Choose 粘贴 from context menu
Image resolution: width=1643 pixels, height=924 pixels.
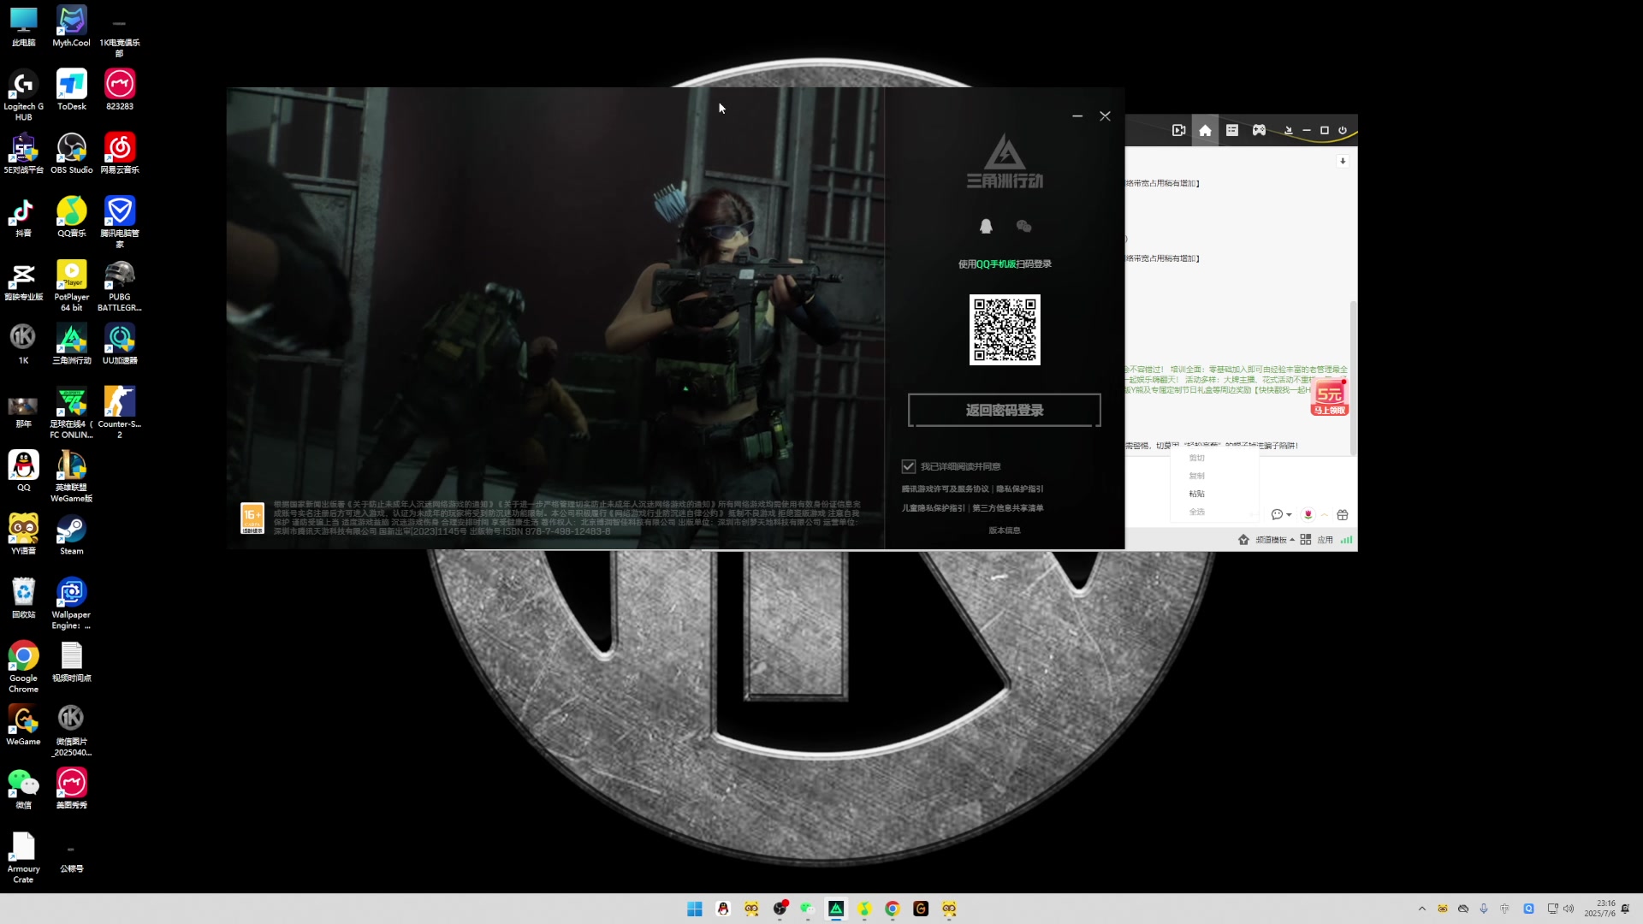click(x=1196, y=494)
